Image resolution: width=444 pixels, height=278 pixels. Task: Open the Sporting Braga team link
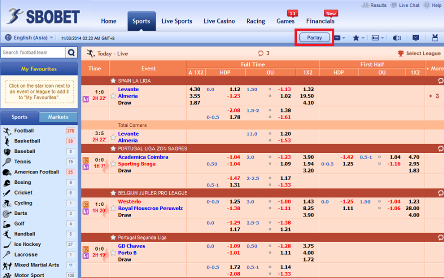(137, 163)
